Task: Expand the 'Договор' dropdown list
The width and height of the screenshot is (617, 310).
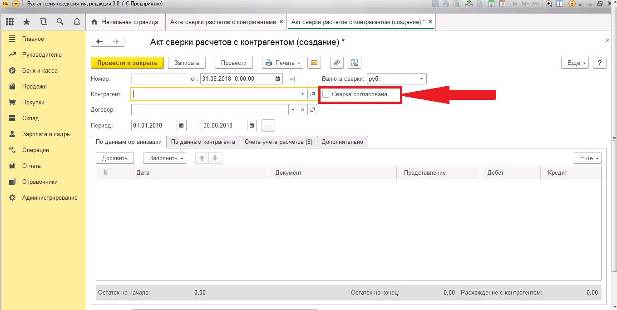Action: coord(292,110)
